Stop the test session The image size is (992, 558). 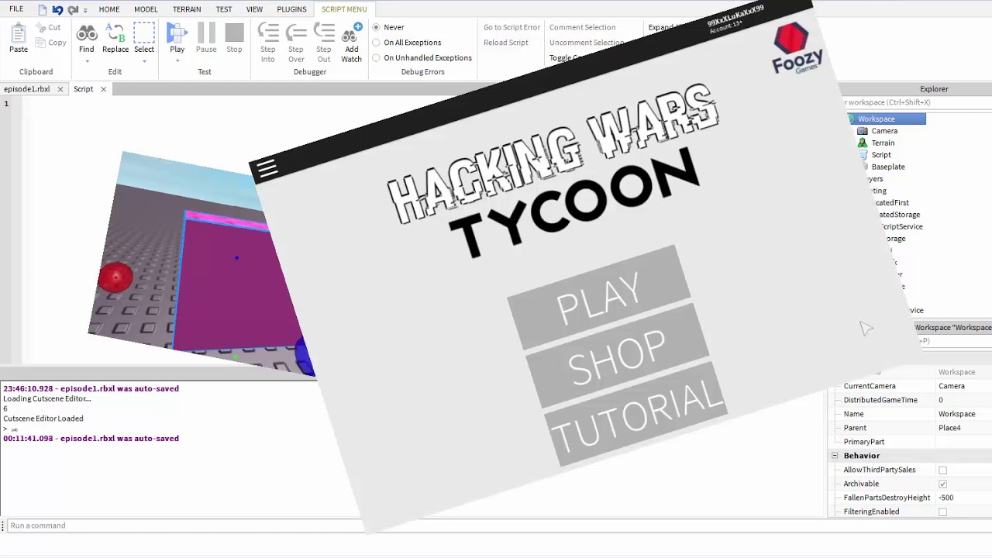(x=234, y=37)
